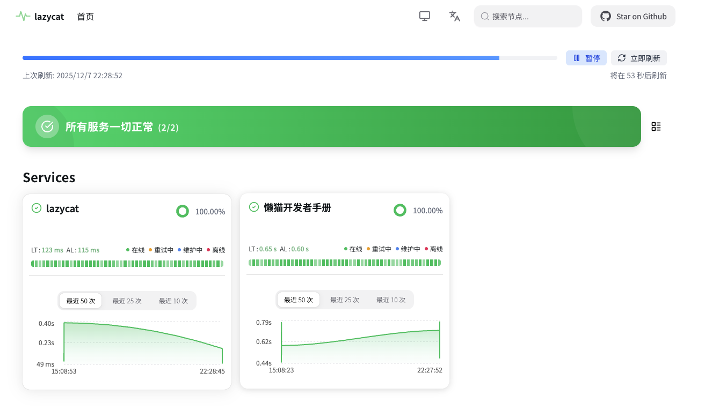Click the 懒猫开发者手册 uptime ring icon
Screen dimensions: 705x410
pos(400,210)
